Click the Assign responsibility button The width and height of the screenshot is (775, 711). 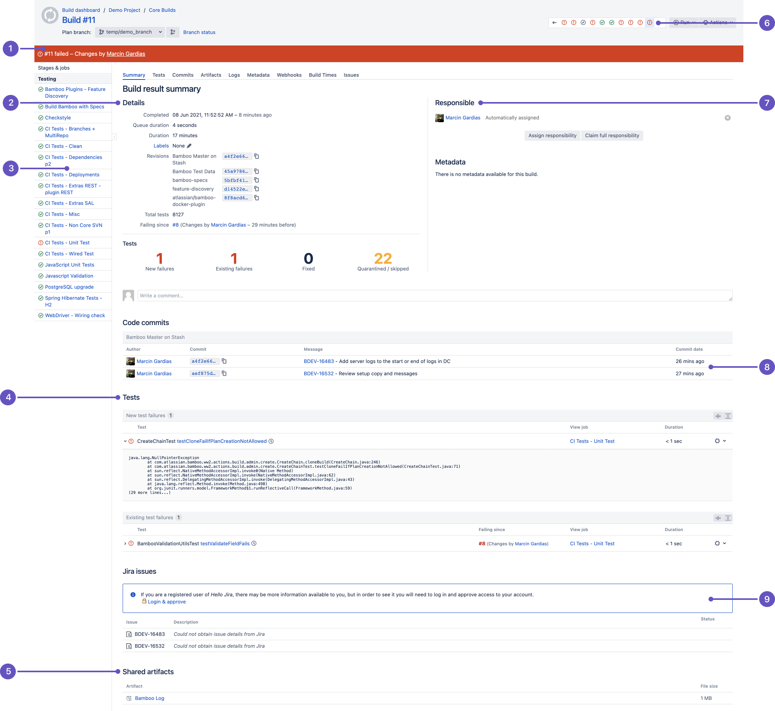coord(552,136)
